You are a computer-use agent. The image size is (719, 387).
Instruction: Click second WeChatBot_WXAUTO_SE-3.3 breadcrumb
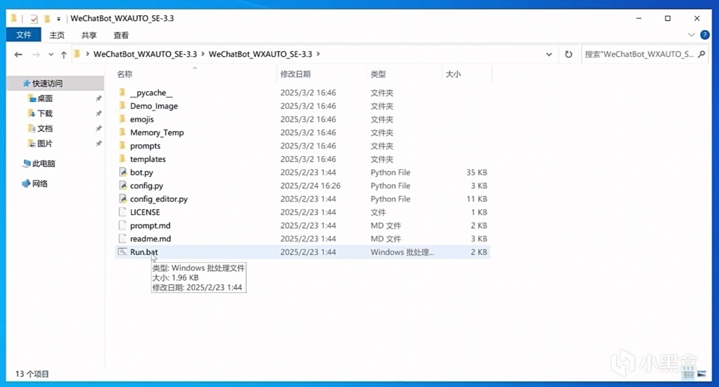pos(261,54)
